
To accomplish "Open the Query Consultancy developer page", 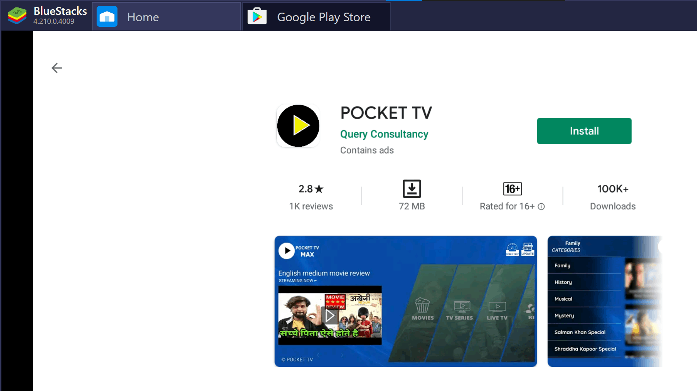I will (384, 134).
